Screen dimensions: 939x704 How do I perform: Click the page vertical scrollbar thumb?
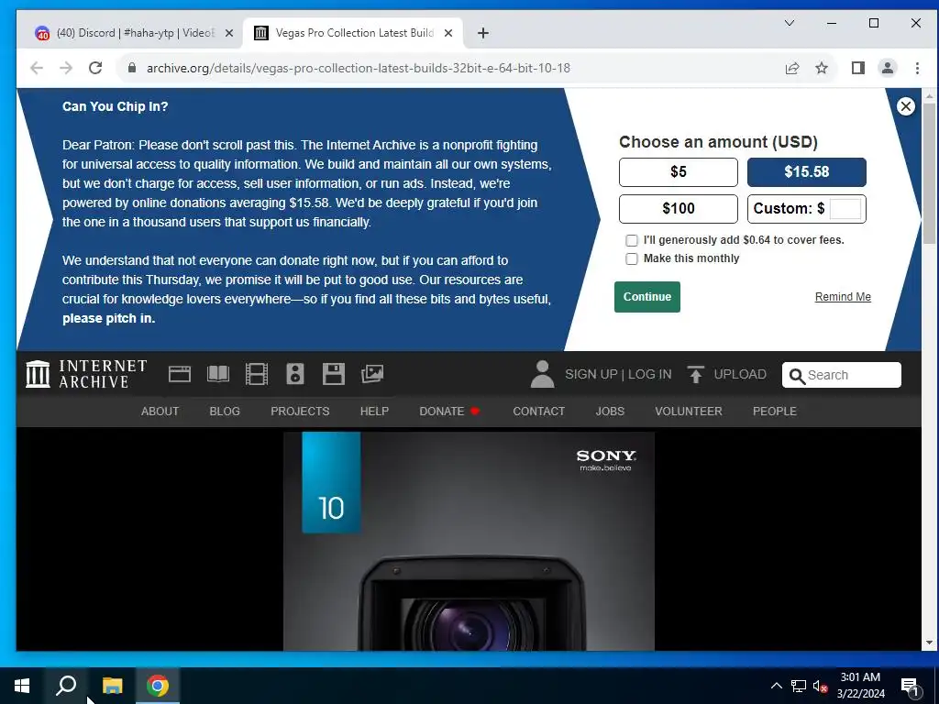coord(929,173)
